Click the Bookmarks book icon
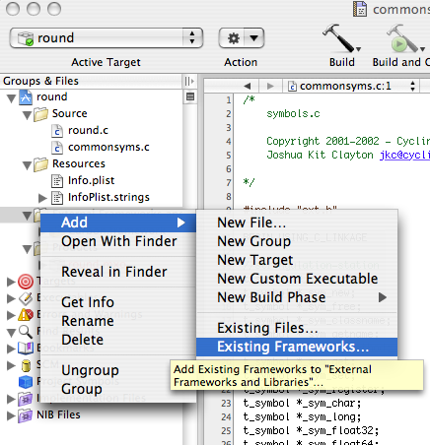 pyautogui.click(x=26, y=348)
